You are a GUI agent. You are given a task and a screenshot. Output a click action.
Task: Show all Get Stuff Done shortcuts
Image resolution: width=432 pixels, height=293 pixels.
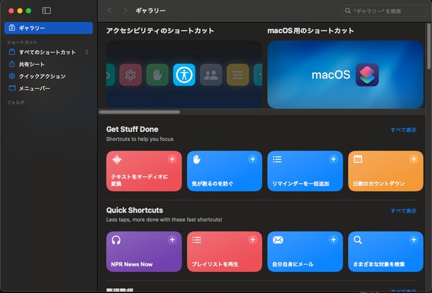(x=403, y=130)
